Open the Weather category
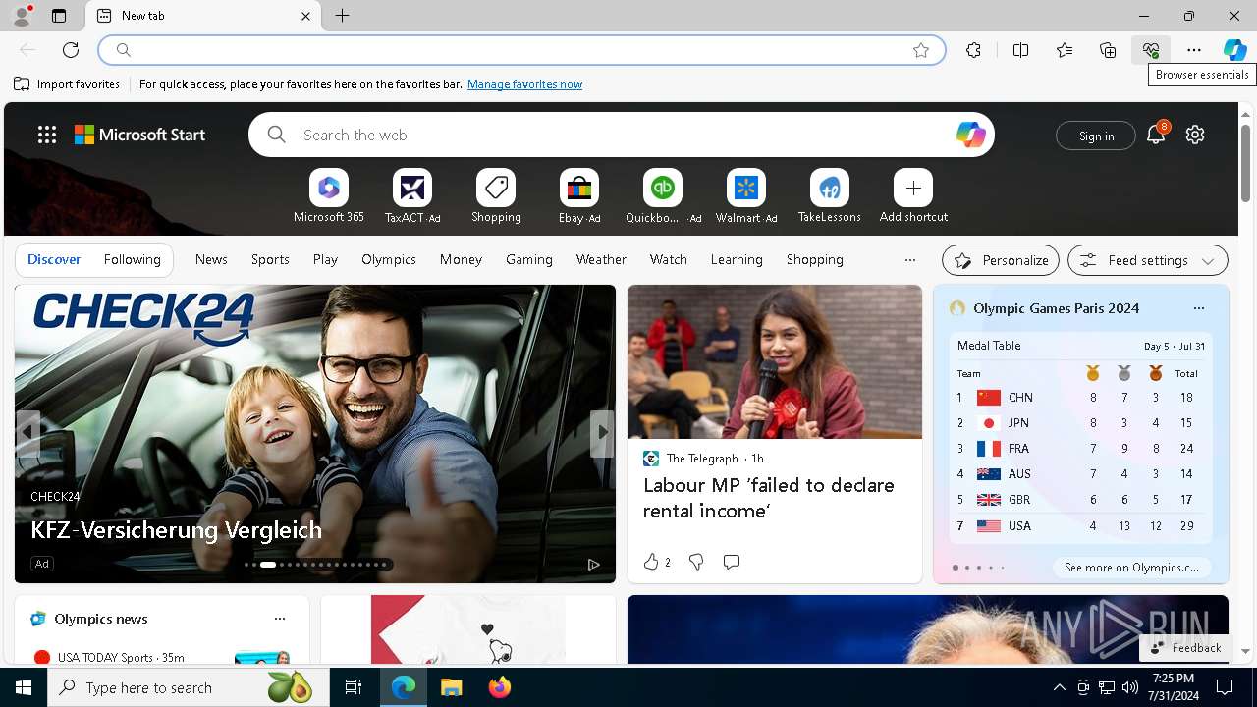This screenshot has width=1257, height=707. tap(601, 259)
